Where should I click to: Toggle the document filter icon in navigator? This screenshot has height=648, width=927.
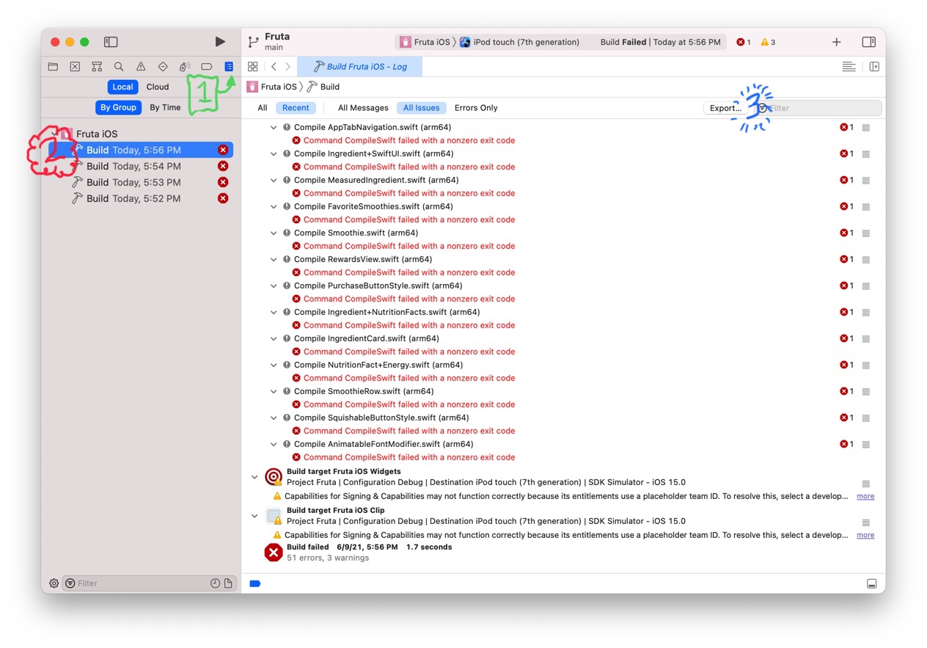point(228,583)
